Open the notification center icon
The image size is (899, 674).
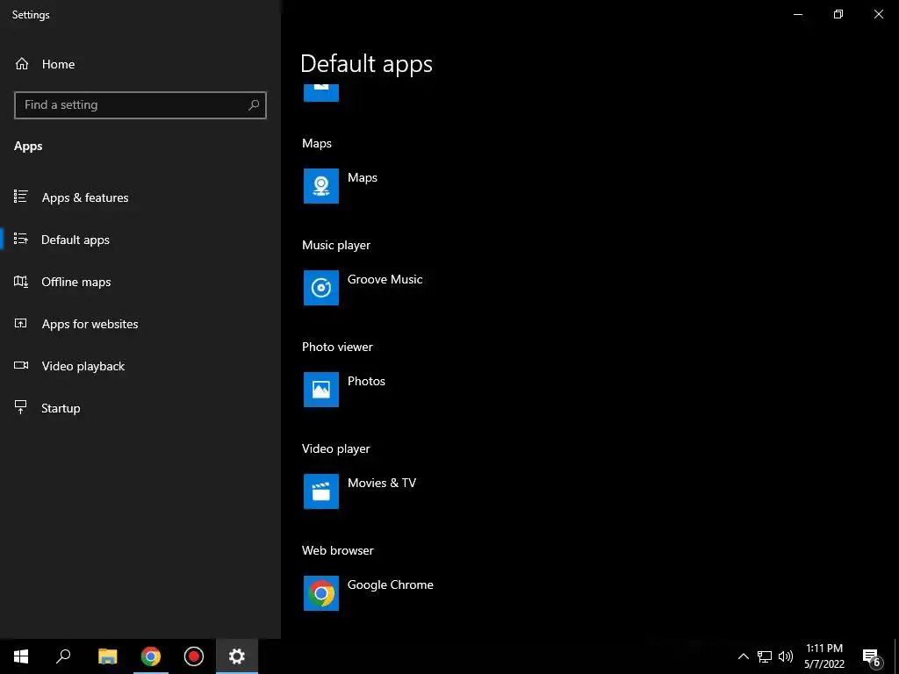872,657
